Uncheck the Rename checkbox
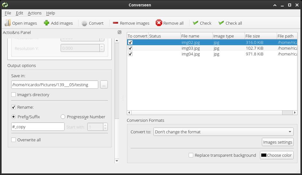The image size is (302, 175). tap(13, 107)
